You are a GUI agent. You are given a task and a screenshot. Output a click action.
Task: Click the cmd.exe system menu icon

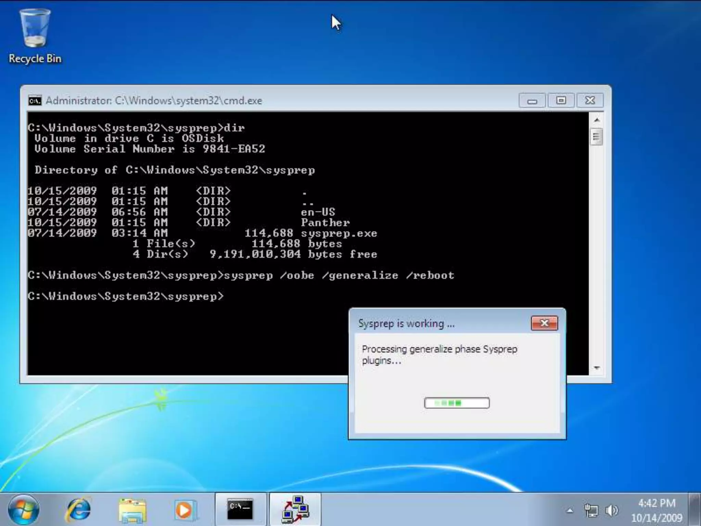coord(35,101)
